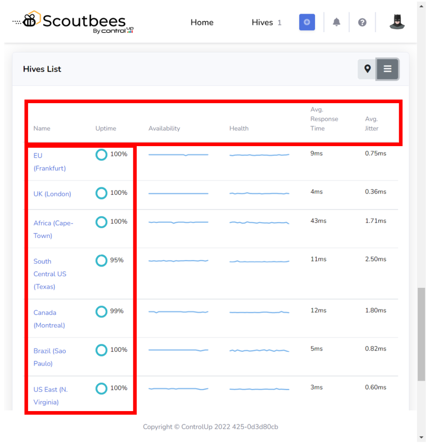429x444 pixels.
Task: Go to the Home menu item
Action: pos(202,23)
